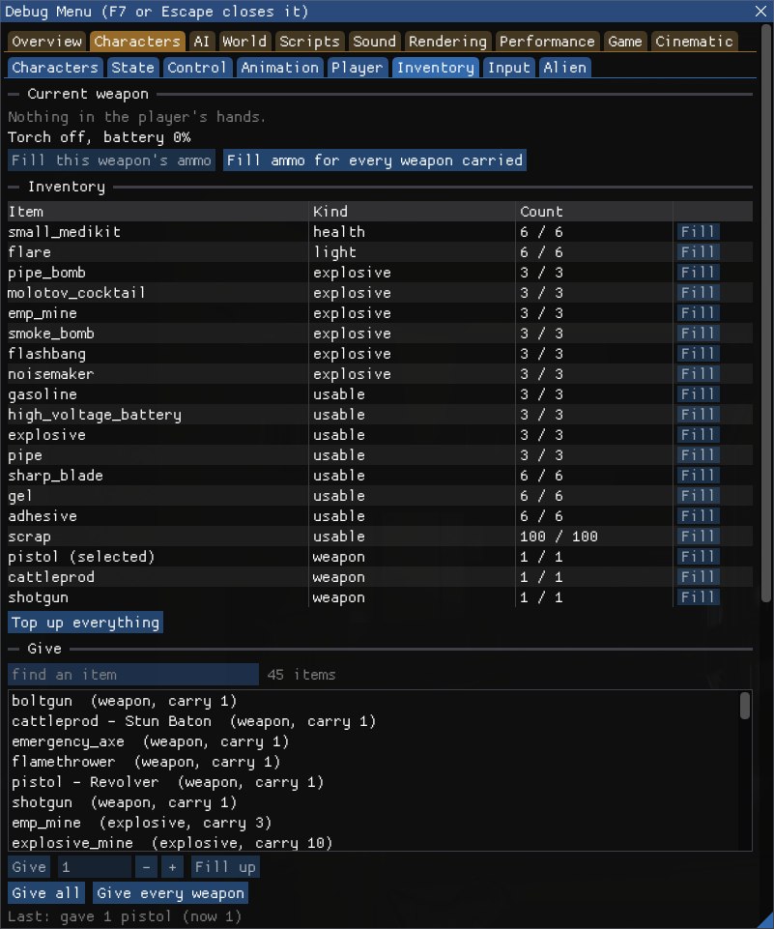Screen dimensions: 774x929
Task: Open the World tab
Action: (x=244, y=42)
